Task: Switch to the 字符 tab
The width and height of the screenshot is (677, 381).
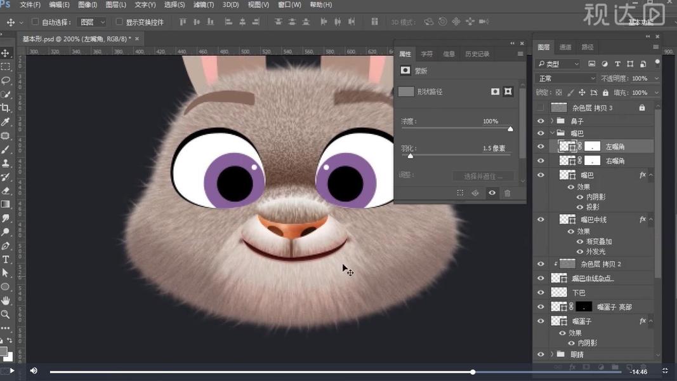Action: (426, 54)
